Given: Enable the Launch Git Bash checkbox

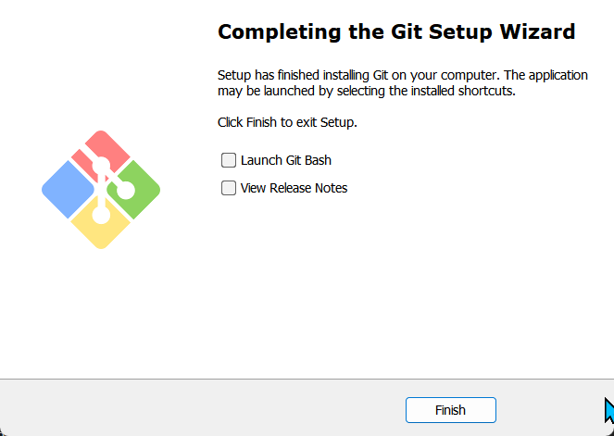Looking at the screenshot, I should click(229, 160).
